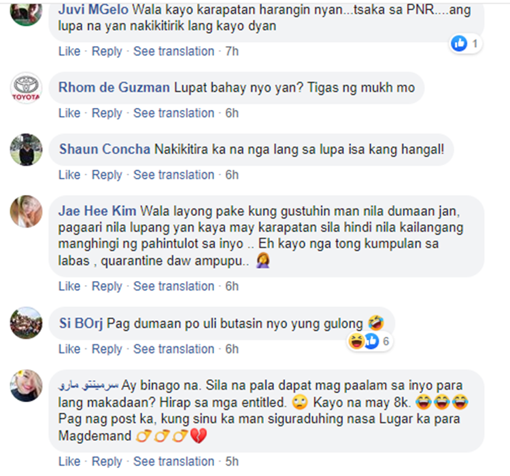See translation of Rhom de Guzman's comment
The width and height of the screenshot is (510, 476).
coord(173,113)
